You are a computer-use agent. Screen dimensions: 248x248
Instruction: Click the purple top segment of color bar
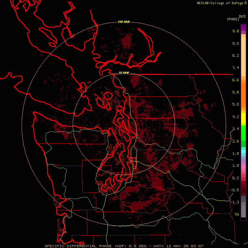[243, 28]
